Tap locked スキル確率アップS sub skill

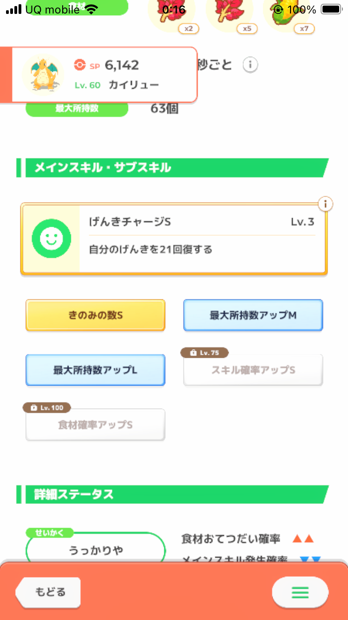tap(253, 370)
